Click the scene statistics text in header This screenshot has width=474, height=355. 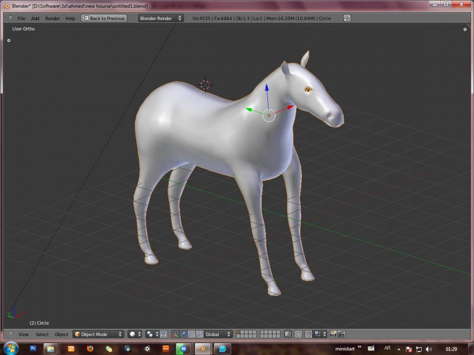pyautogui.click(x=261, y=18)
